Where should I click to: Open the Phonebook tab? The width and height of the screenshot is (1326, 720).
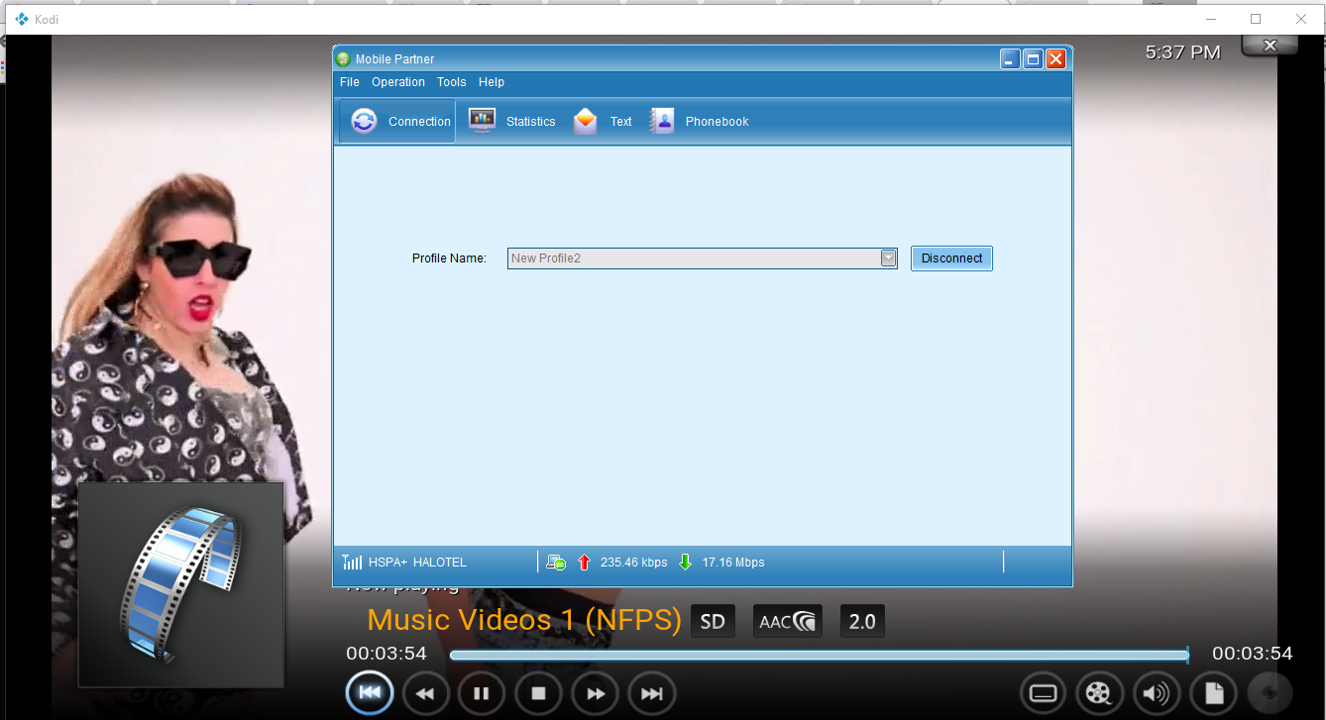point(700,122)
